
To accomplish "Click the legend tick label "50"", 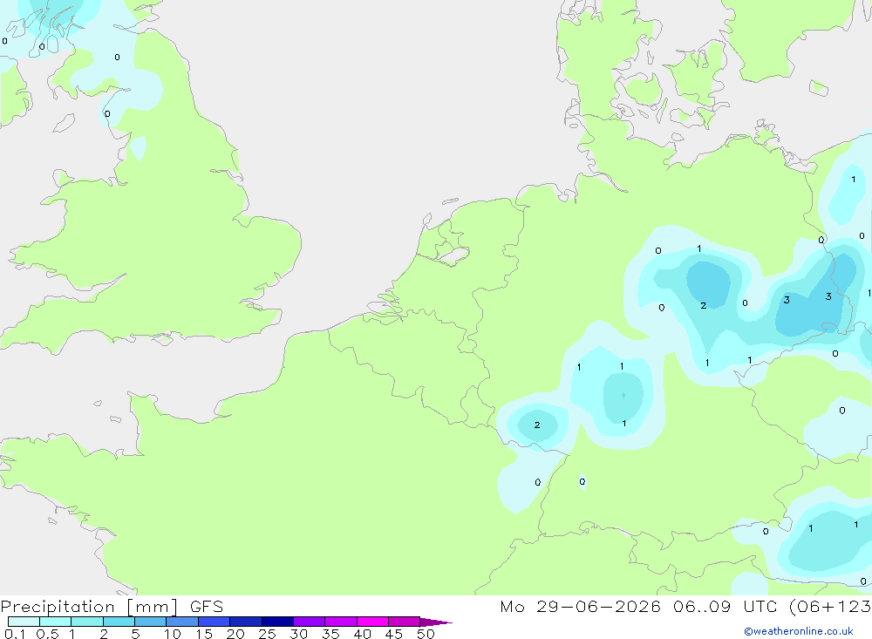I will tap(426, 634).
